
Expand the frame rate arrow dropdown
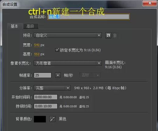tap(58, 75)
